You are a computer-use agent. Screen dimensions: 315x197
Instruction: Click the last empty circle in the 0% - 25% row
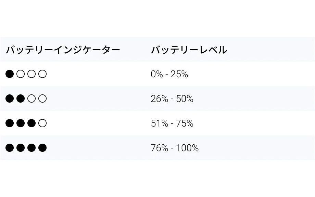pos(42,74)
